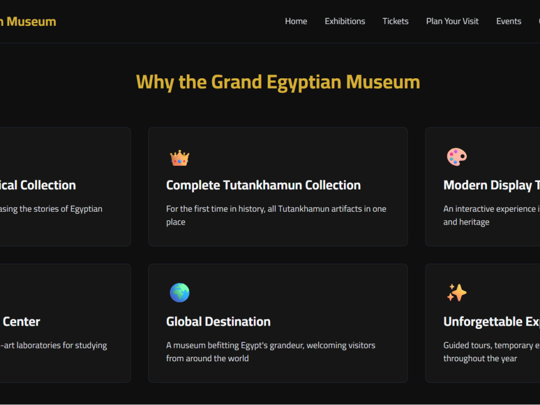Click text 'Guided tours, temporary'
The height and width of the screenshot is (405, 540).
pyautogui.click(x=488, y=346)
